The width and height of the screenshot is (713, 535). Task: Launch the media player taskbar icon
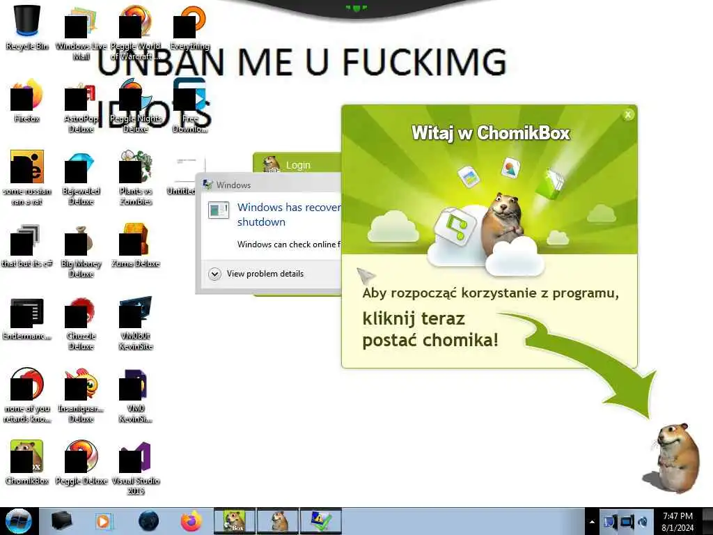[103, 521]
